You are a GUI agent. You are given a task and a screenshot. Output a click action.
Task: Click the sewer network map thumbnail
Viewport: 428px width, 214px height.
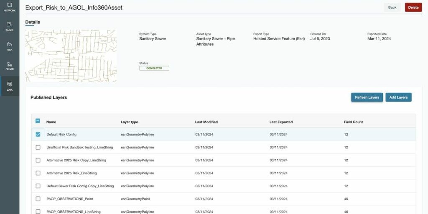(71, 56)
